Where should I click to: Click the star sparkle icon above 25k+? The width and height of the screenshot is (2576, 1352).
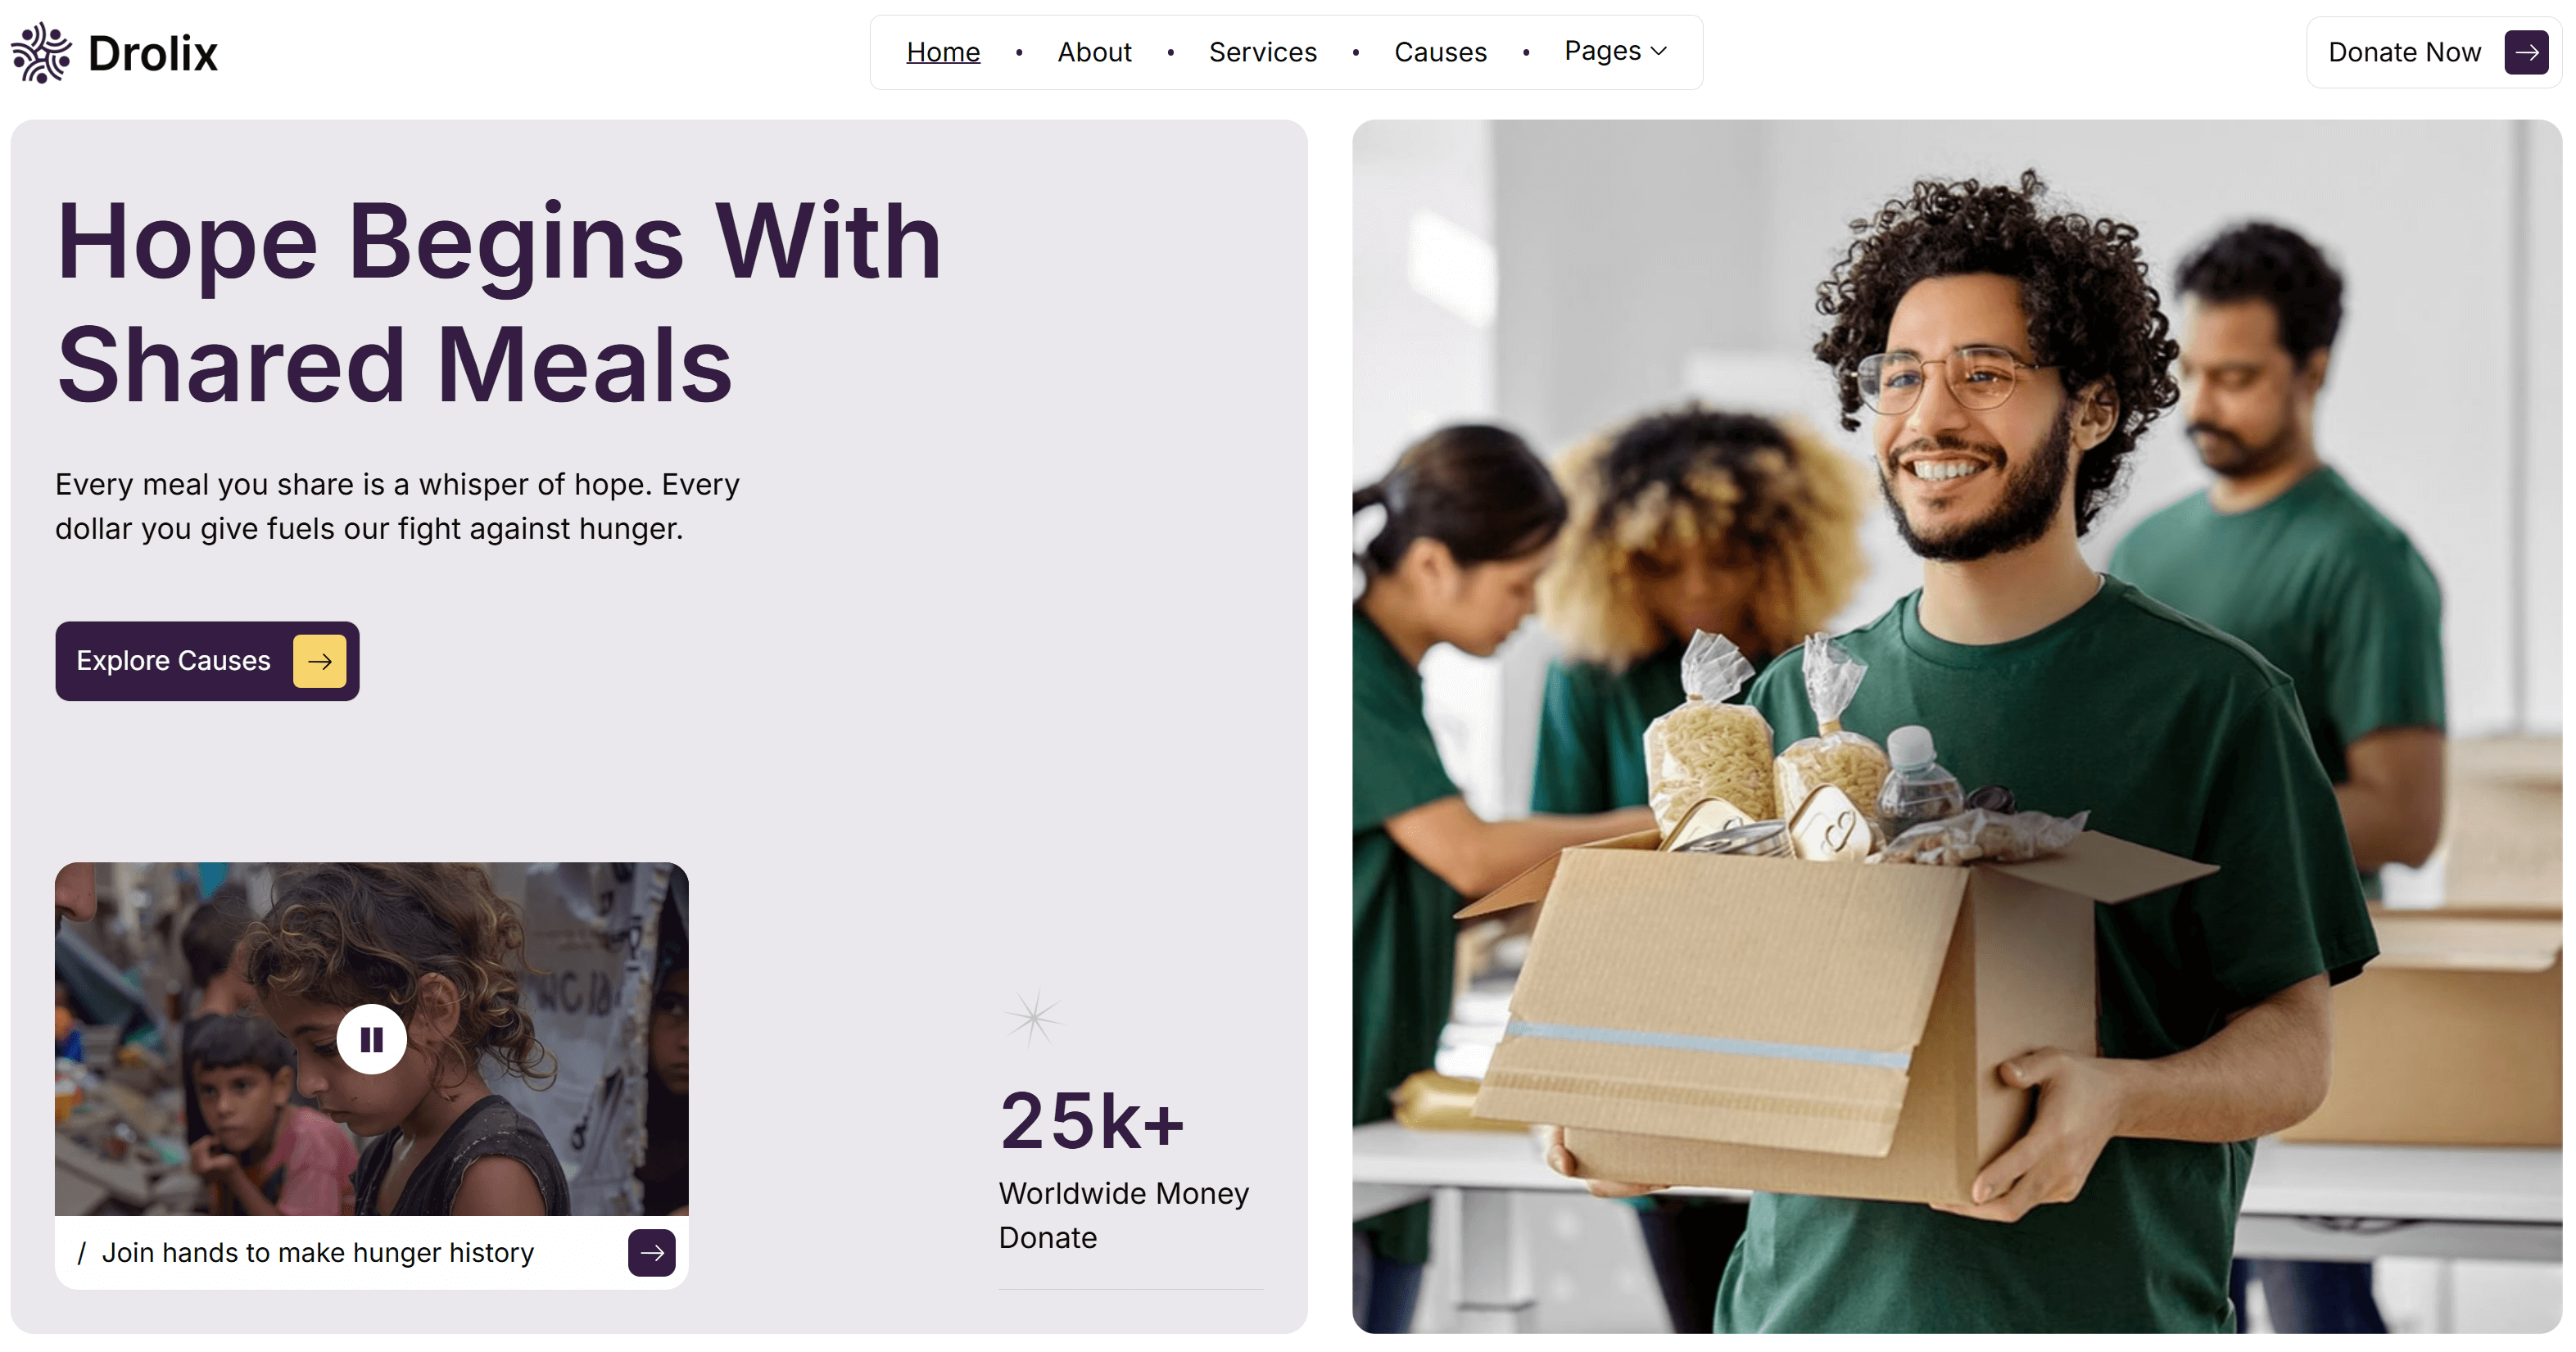[1033, 1018]
